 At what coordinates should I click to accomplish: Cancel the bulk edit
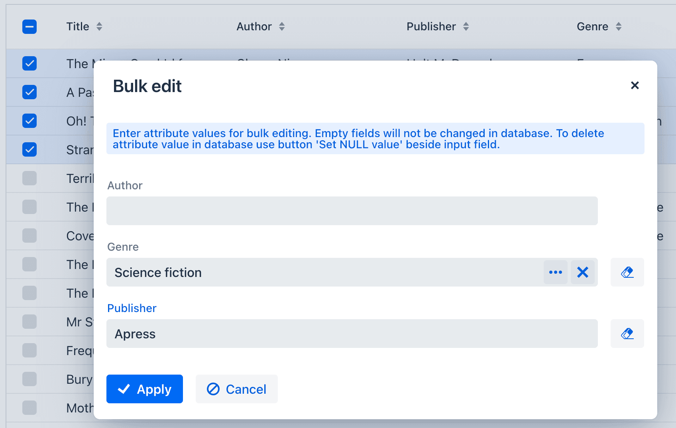click(x=236, y=389)
